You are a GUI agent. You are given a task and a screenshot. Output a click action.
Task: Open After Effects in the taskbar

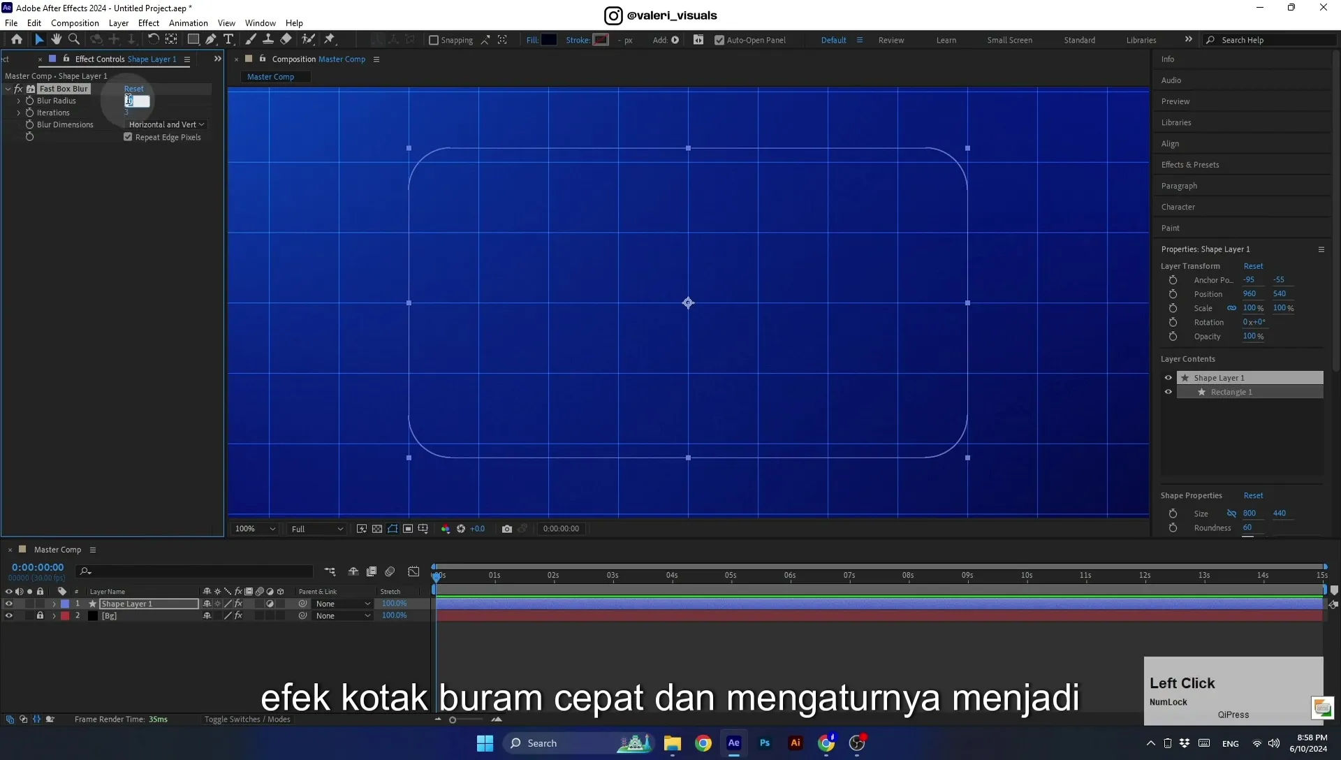tap(734, 743)
